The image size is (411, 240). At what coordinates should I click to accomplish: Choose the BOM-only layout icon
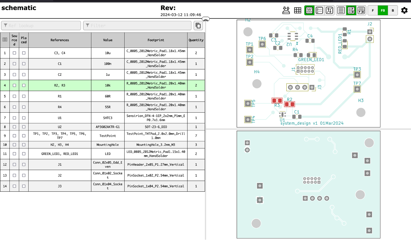[341, 10]
